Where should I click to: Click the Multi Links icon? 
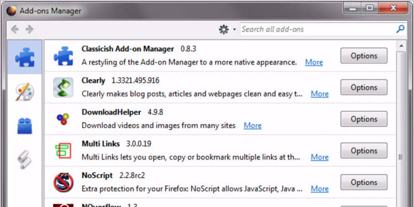pos(63,151)
